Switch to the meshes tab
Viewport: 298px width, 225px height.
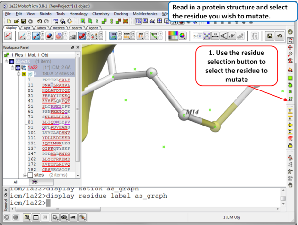click(x=59, y=28)
